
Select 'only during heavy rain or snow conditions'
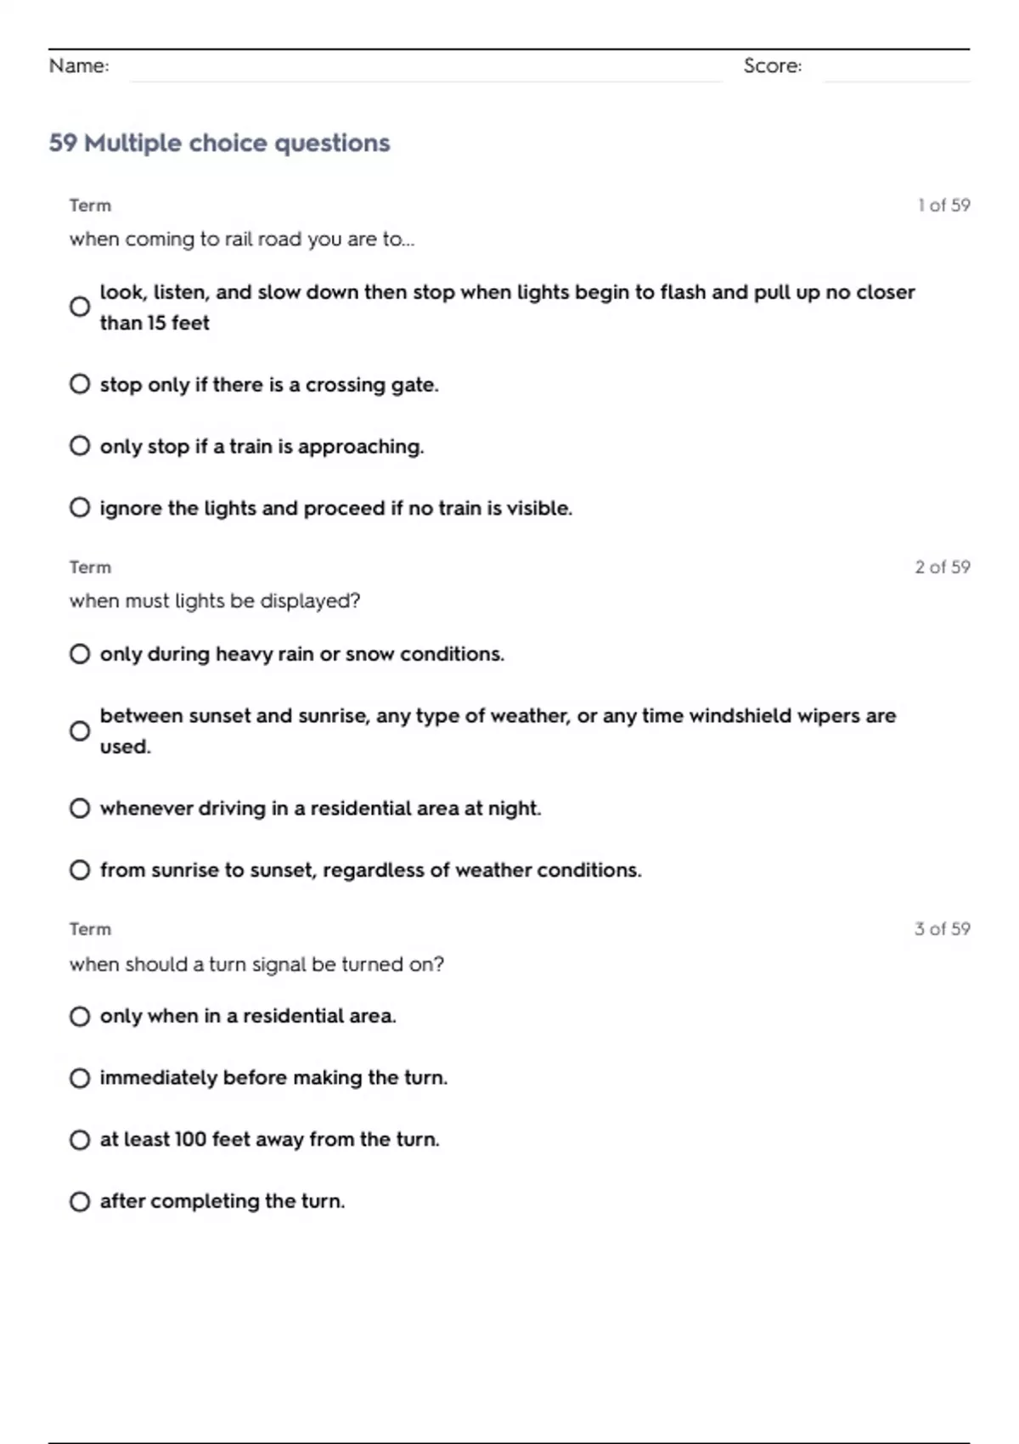(80, 654)
